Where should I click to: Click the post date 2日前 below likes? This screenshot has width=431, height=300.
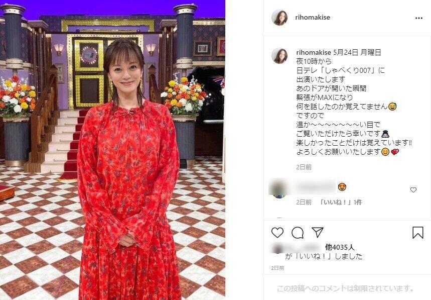point(277,268)
